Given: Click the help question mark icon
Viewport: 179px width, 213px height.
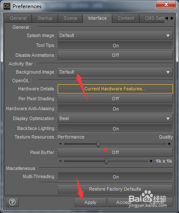Looking at the screenshot, I should 12,202.
